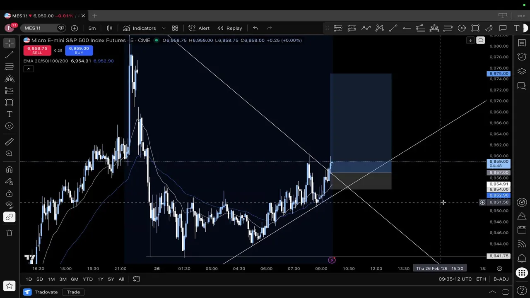Open the B-ADJ adjustment settings
The width and height of the screenshot is (530, 298).
(501, 279)
